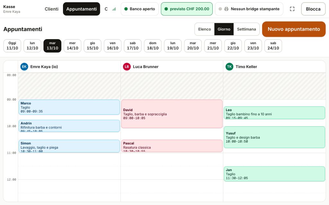Switch to Elenco list view

204,29
